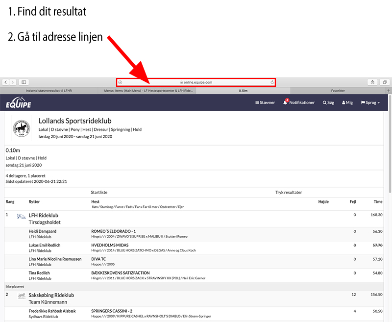Click the LFH Rideklub team logo icon
The width and height of the screenshot is (392, 322).
tap(22, 217)
